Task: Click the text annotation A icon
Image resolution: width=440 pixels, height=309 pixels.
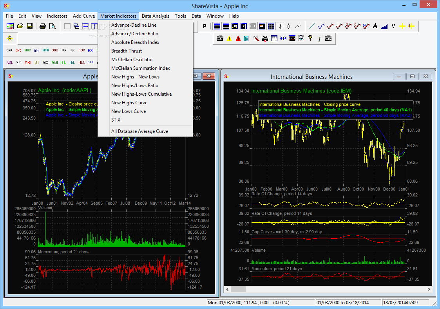Action: pos(375,26)
